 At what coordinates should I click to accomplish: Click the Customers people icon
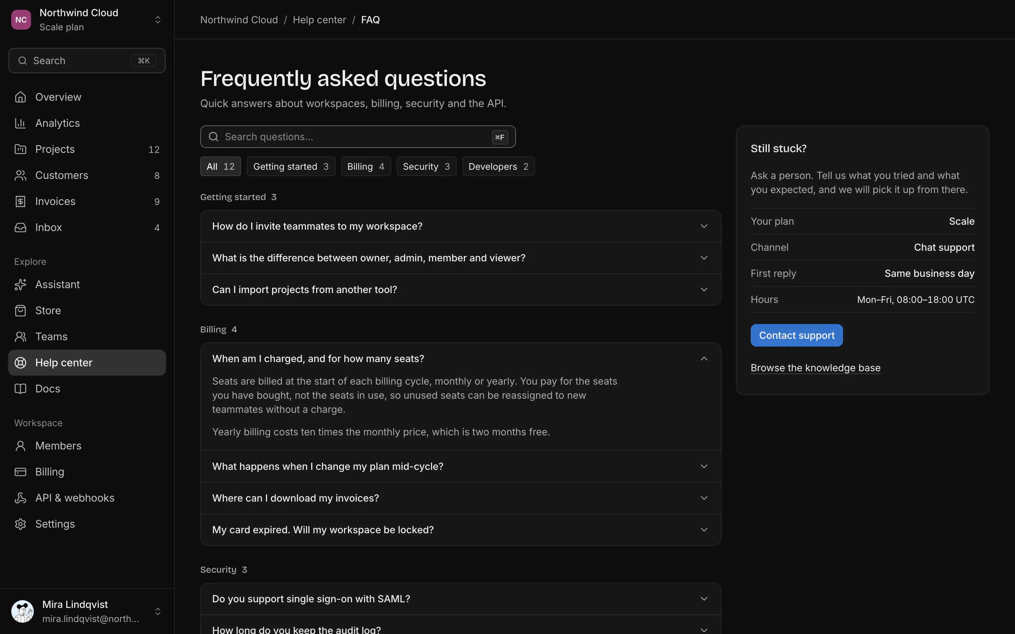[20, 175]
